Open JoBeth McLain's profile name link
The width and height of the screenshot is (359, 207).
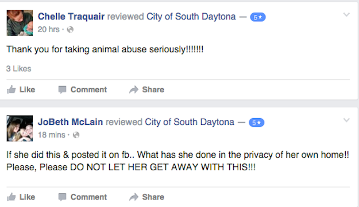tap(70, 122)
